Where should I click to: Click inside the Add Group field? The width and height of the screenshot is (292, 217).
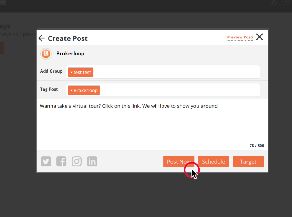pos(163,72)
